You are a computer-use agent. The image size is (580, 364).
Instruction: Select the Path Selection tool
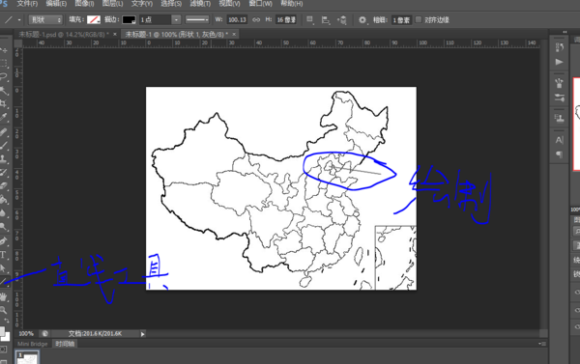(4, 267)
